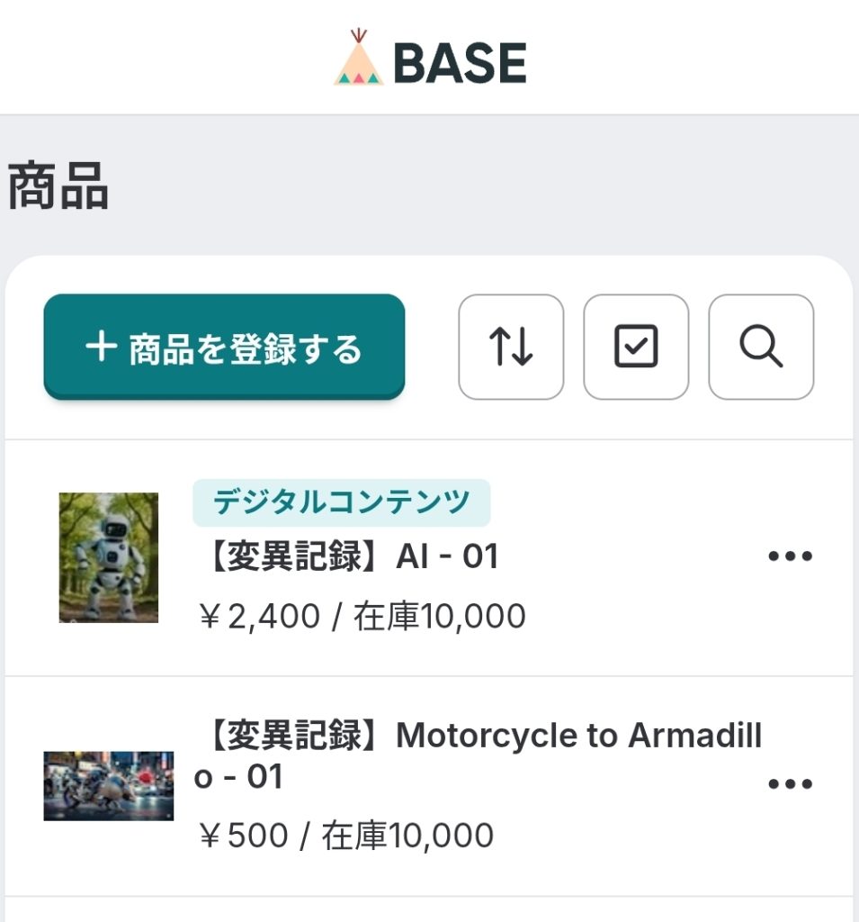Click the ¥500 price text
The width and height of the screenshot is (859, 922).
[242, 836]
